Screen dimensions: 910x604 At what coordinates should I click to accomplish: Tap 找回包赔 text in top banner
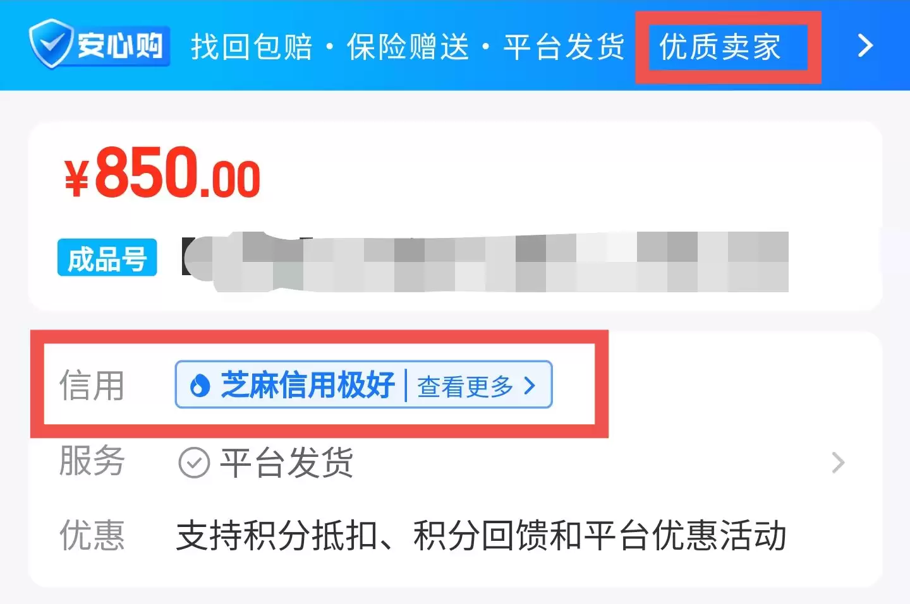tap(252, 47)
